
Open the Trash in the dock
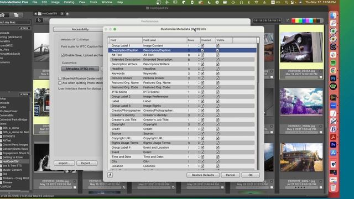(333, 187)
